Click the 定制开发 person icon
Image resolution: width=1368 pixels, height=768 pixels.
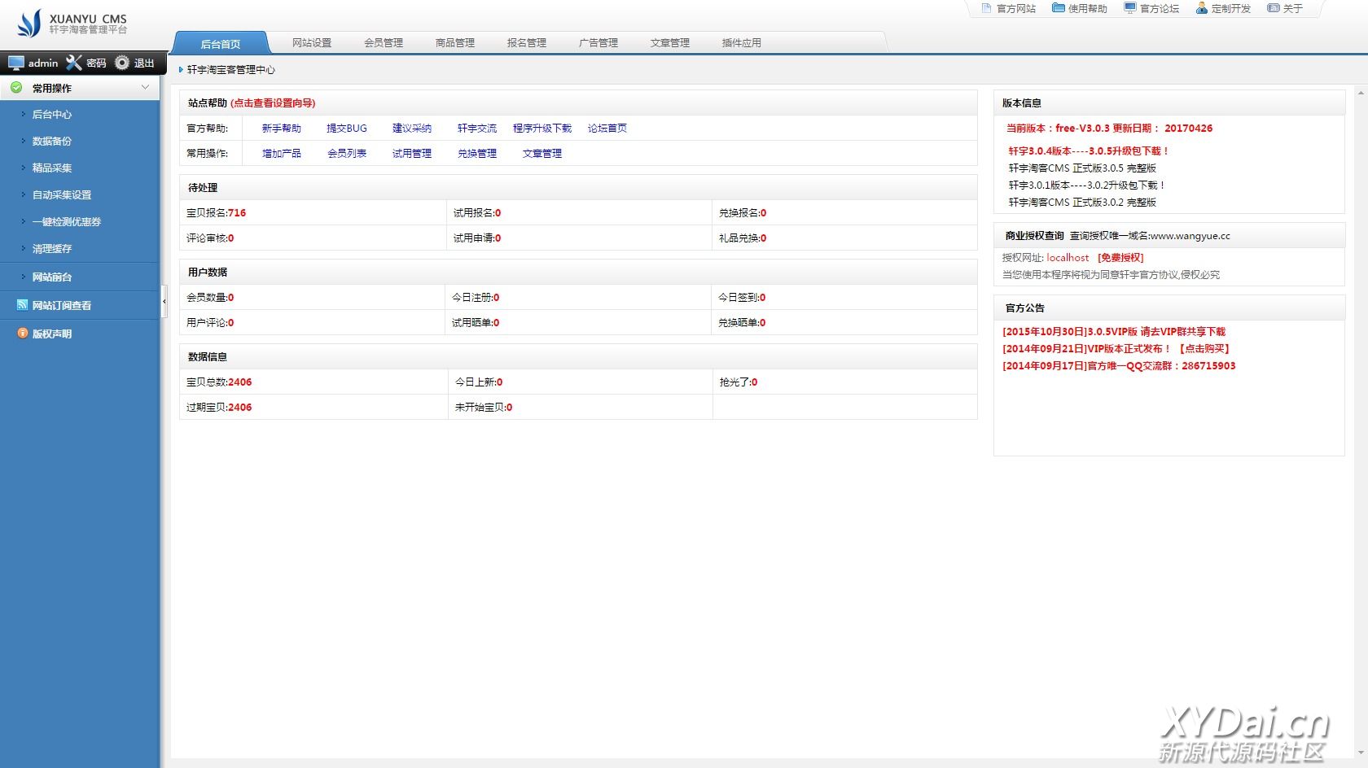coord(1202,8)
